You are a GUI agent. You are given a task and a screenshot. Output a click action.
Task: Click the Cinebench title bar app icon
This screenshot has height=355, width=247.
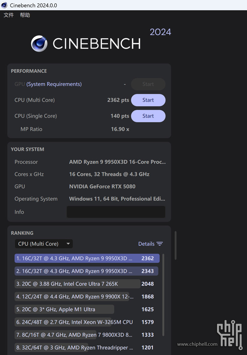[x=4, y=5]
